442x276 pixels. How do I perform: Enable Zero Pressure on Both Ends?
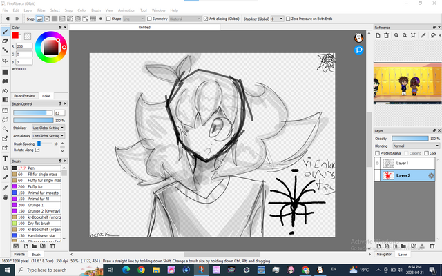[x=288, y=19]
